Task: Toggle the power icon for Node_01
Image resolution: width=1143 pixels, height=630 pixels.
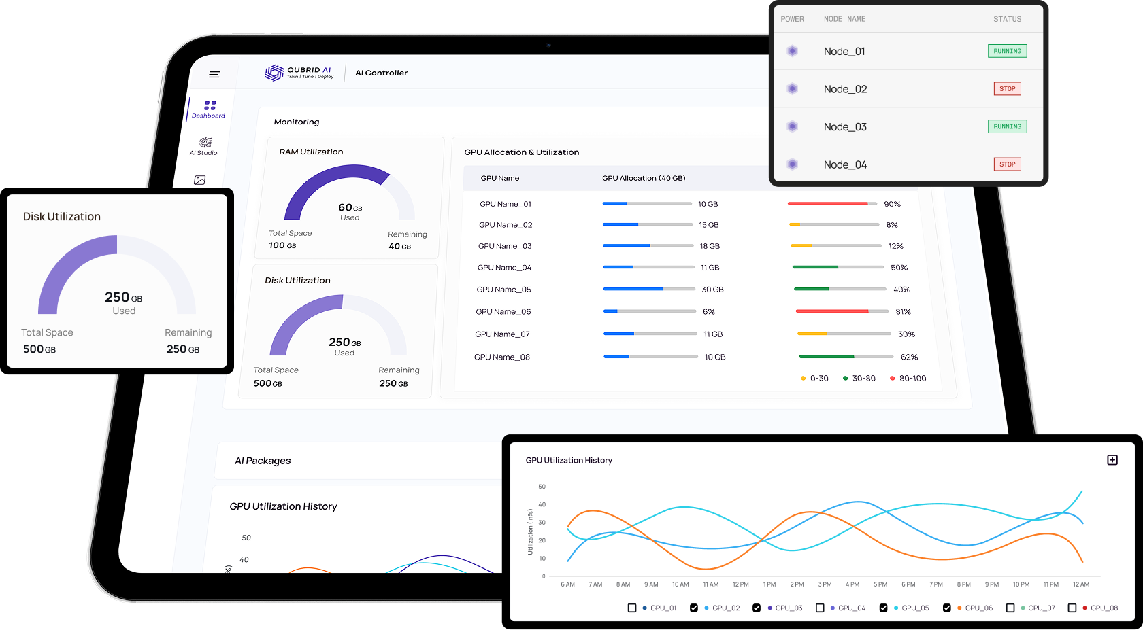Action: 792,50
